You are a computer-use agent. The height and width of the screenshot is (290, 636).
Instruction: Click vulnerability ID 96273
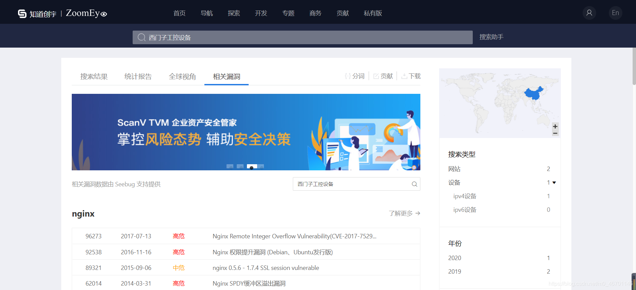pos(94,236)
